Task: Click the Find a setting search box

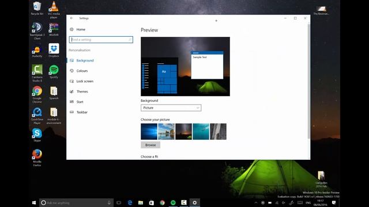Action: click(x=101, y=40)
